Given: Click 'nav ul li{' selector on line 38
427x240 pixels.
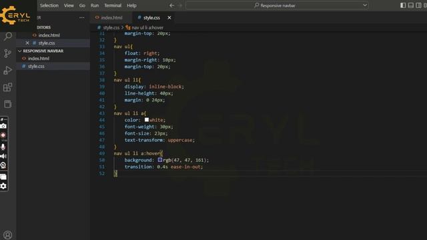Looking at the screenshot, I should (127, 80).
